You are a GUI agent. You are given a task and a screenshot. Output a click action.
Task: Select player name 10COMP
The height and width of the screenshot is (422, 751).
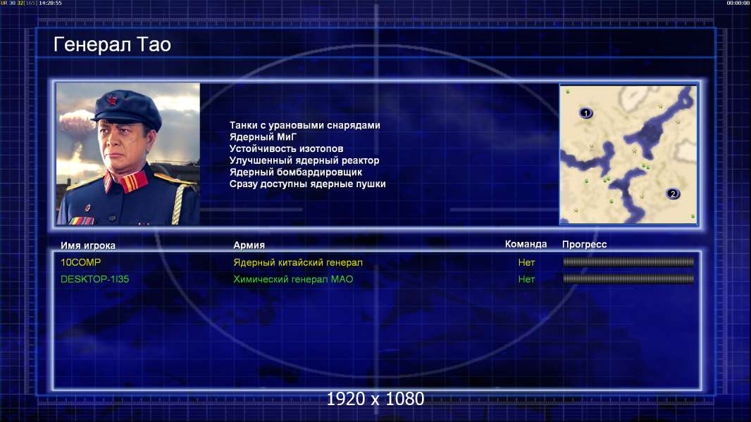click(x=80, y=262)
